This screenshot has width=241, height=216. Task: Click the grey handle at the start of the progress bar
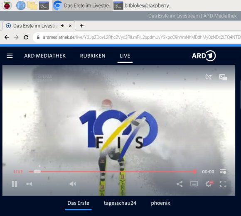[37, 172]
